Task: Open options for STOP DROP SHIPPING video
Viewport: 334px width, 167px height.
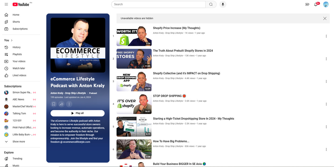Action: (x=326, y=104)
